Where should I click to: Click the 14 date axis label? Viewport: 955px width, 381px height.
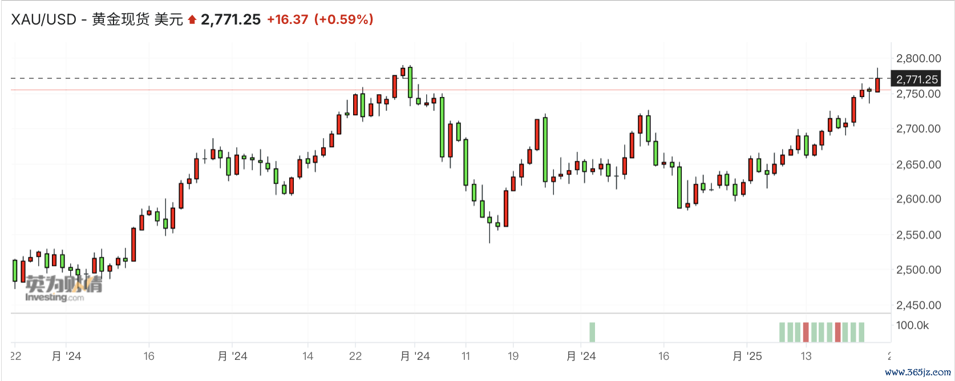coord(308,356)
